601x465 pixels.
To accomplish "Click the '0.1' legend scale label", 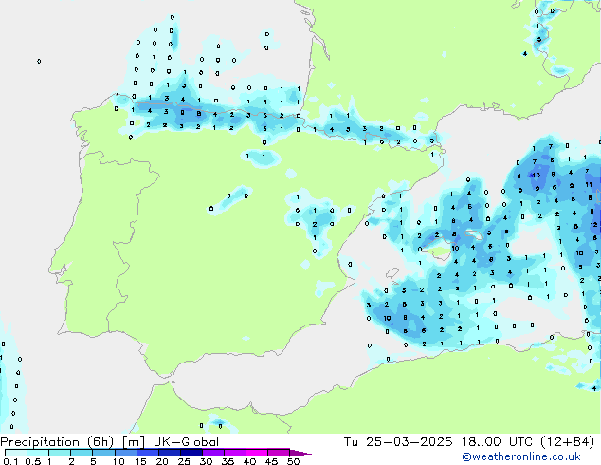I will pyautogui.click(x=10, y=461).
